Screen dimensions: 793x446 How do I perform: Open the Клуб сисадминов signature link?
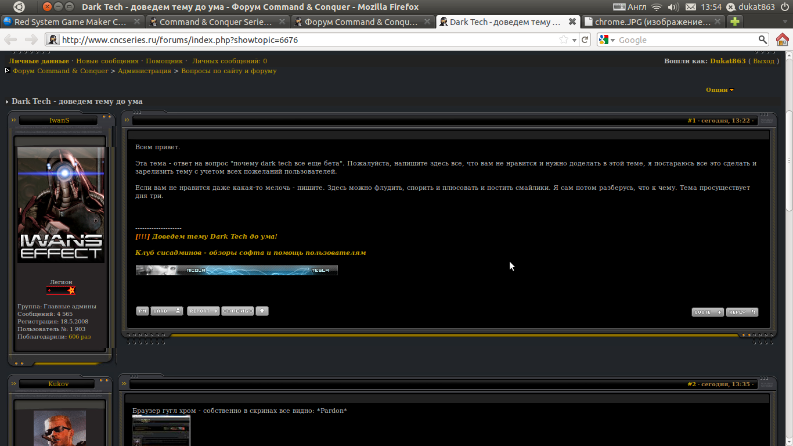coord(251,253)
